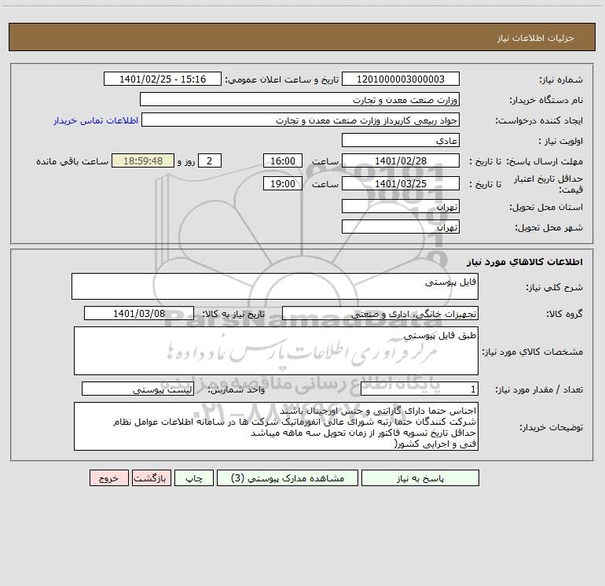Click announcement date field 1401/02/25 - 15:16
The image size is (605, 586).
163,79
